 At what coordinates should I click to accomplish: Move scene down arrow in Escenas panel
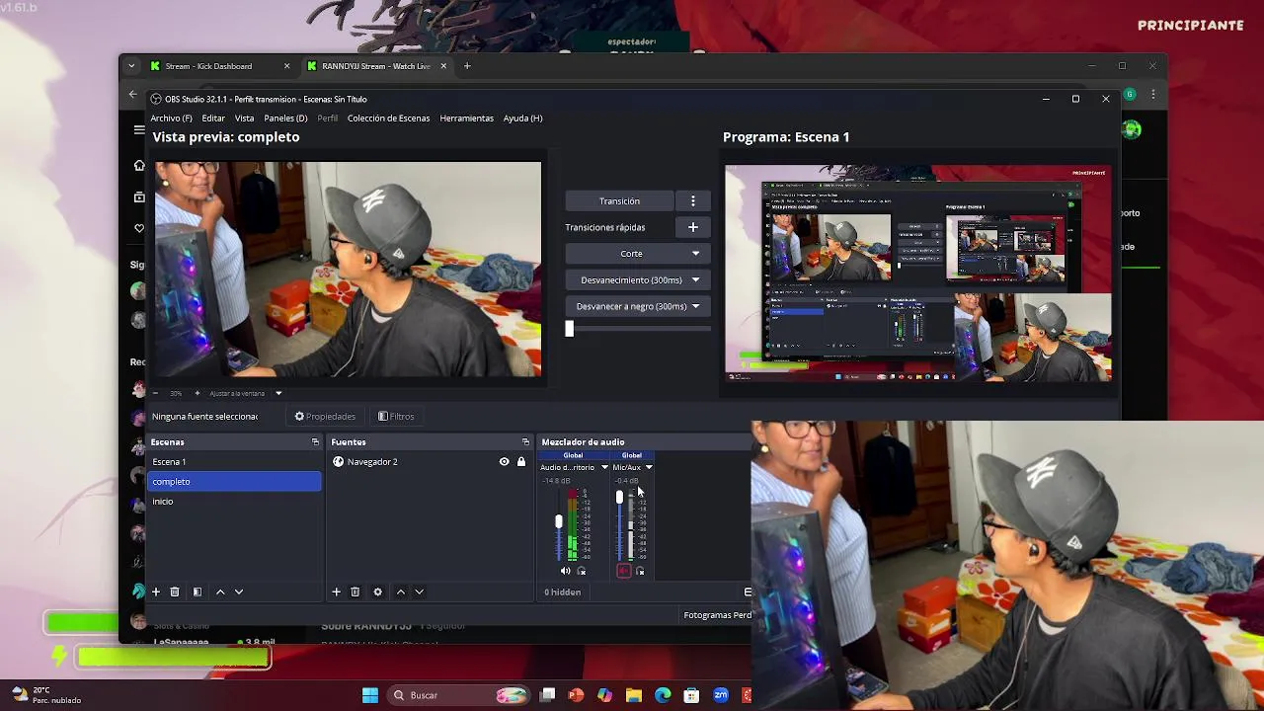pyautogui.click(x=238, y=592)
